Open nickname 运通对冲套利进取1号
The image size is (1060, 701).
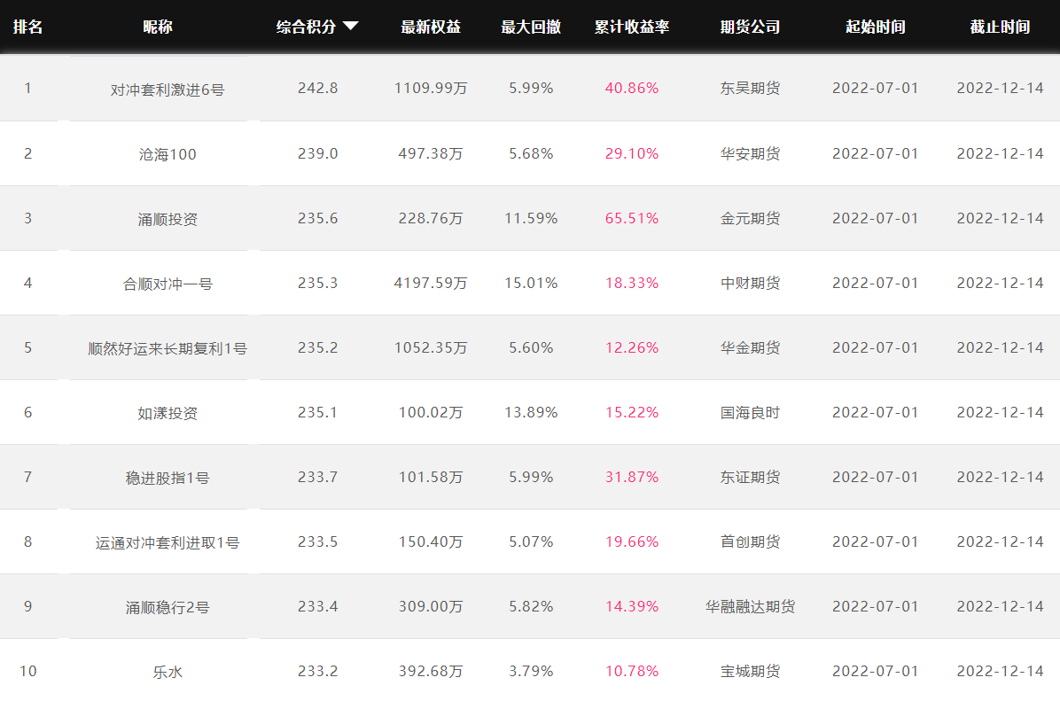click(168, 543)
